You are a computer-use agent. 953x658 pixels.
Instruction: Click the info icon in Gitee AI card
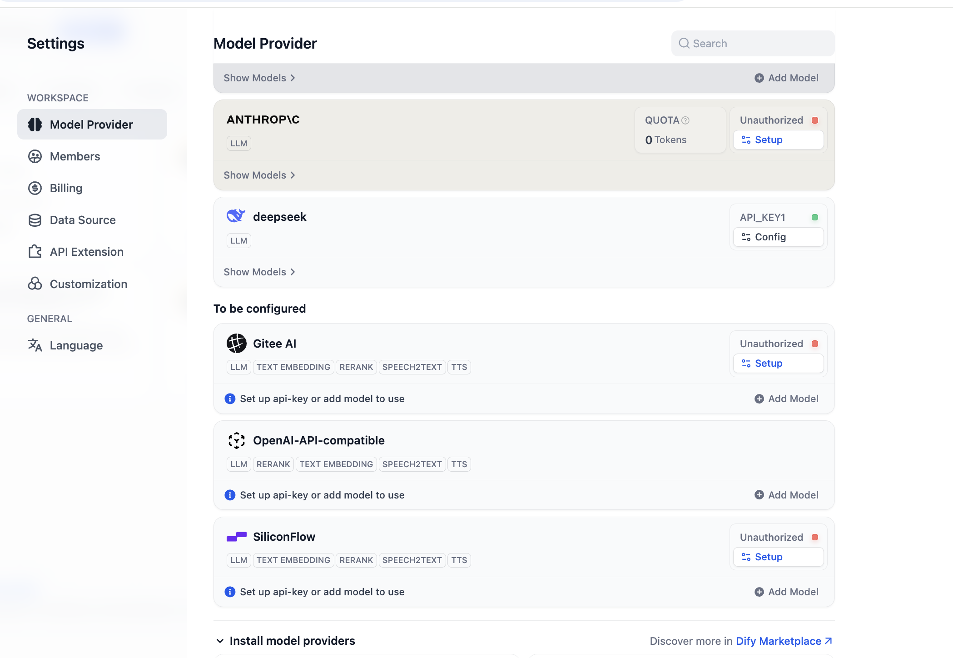[230, 399]
